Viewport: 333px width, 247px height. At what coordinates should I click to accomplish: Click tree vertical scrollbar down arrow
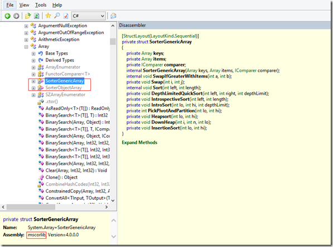coord(113,201)
